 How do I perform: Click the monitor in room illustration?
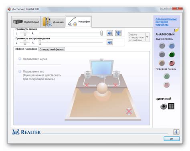click(x=102, y=68)
